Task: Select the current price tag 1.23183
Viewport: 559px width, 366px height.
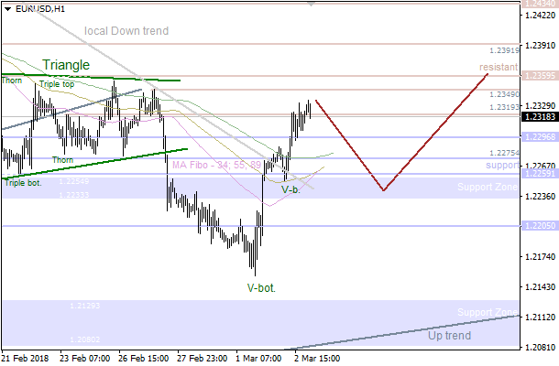Action: pos(539,117)
